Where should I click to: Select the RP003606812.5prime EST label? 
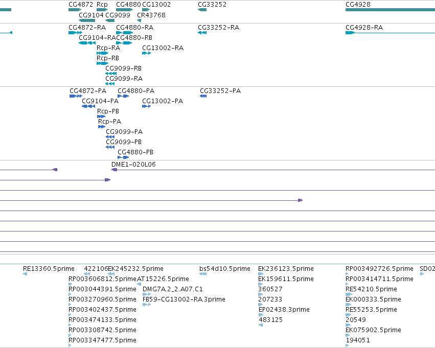102,279
